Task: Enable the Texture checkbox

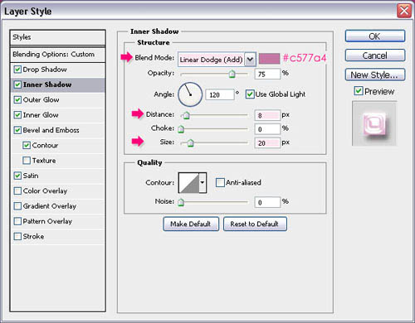Action: (x=27, y=161)
